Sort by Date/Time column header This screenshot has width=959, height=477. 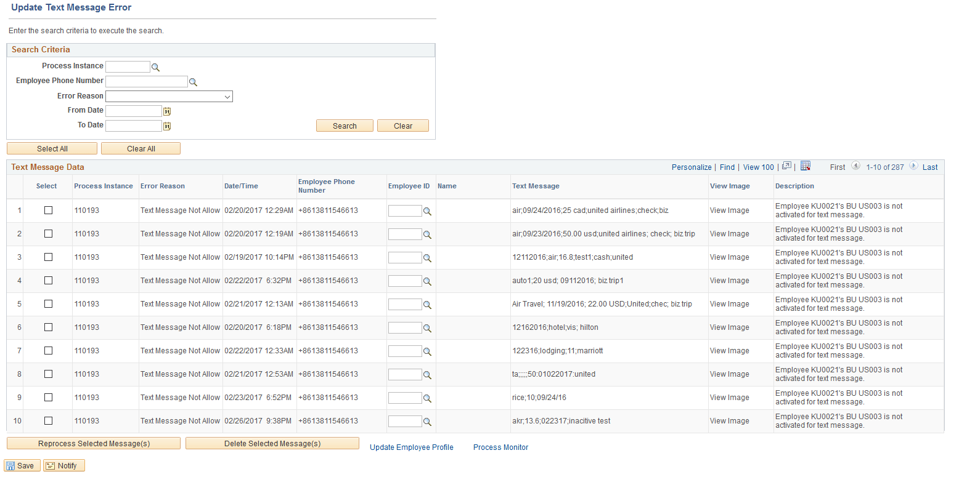[x=241, y=186]
